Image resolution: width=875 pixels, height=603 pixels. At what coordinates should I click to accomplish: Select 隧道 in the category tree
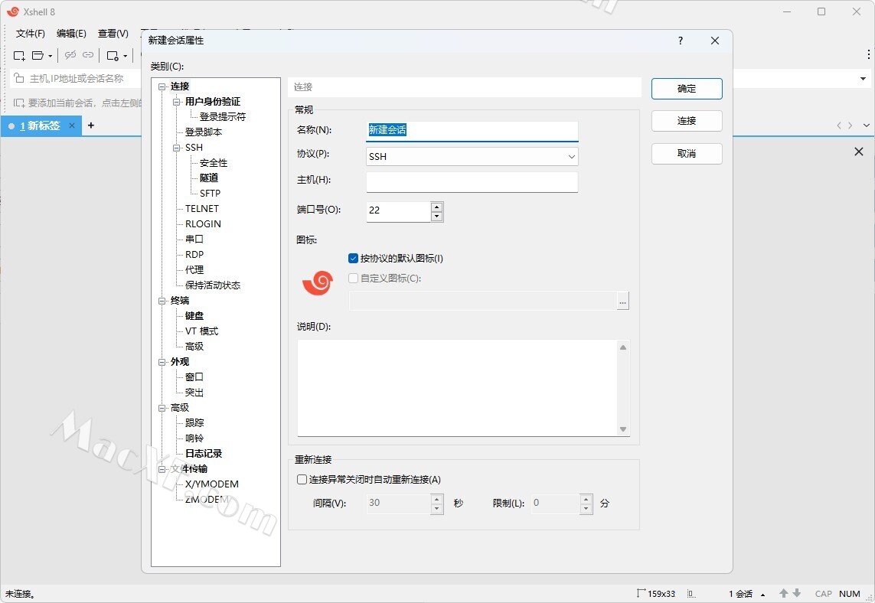point(209,178)
